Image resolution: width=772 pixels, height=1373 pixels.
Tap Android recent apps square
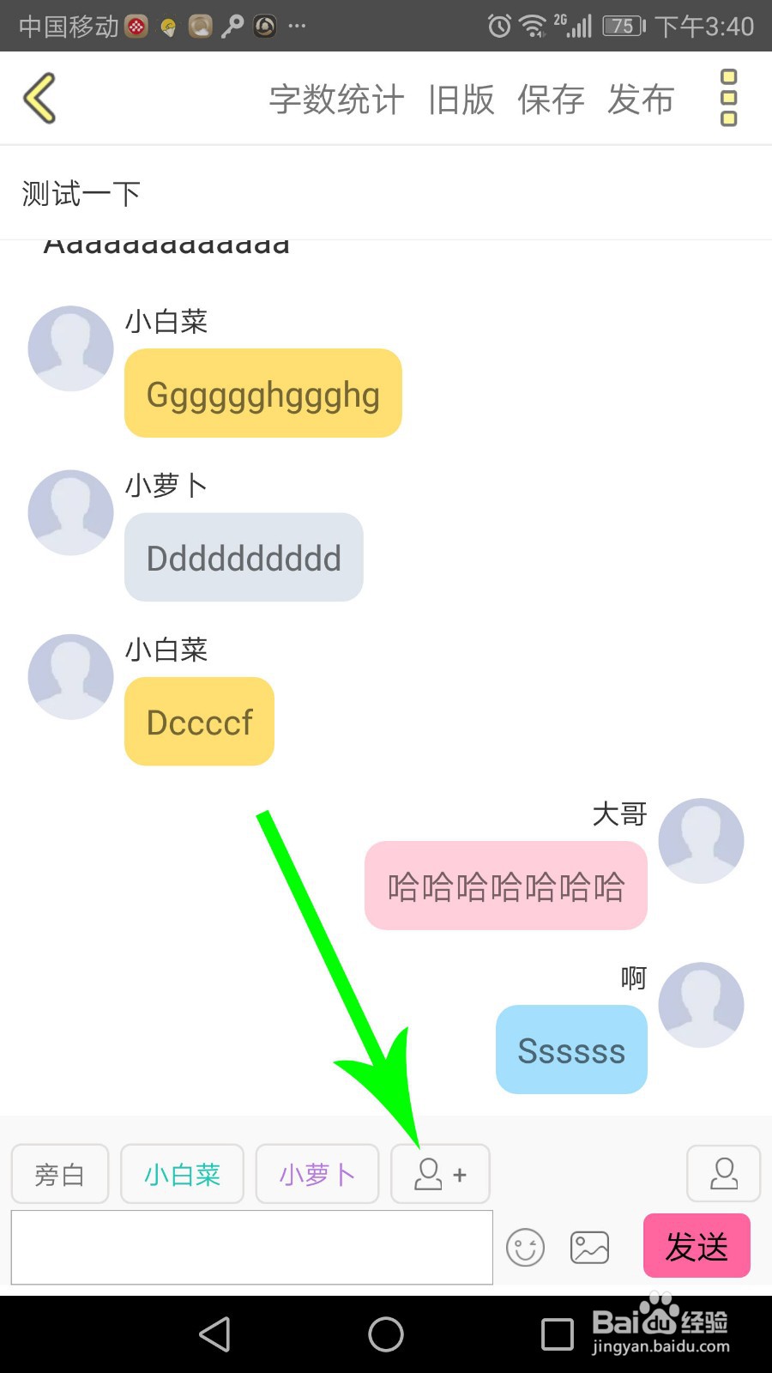tap(557, 1334)
